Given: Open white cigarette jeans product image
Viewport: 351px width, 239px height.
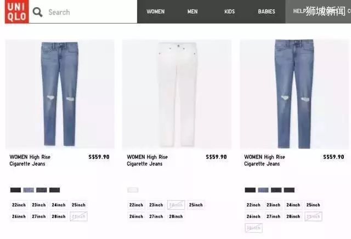Looking at the screenshot, I should point(177,94).
